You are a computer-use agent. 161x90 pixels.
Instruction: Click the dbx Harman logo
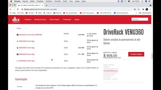tap(16, 20)
